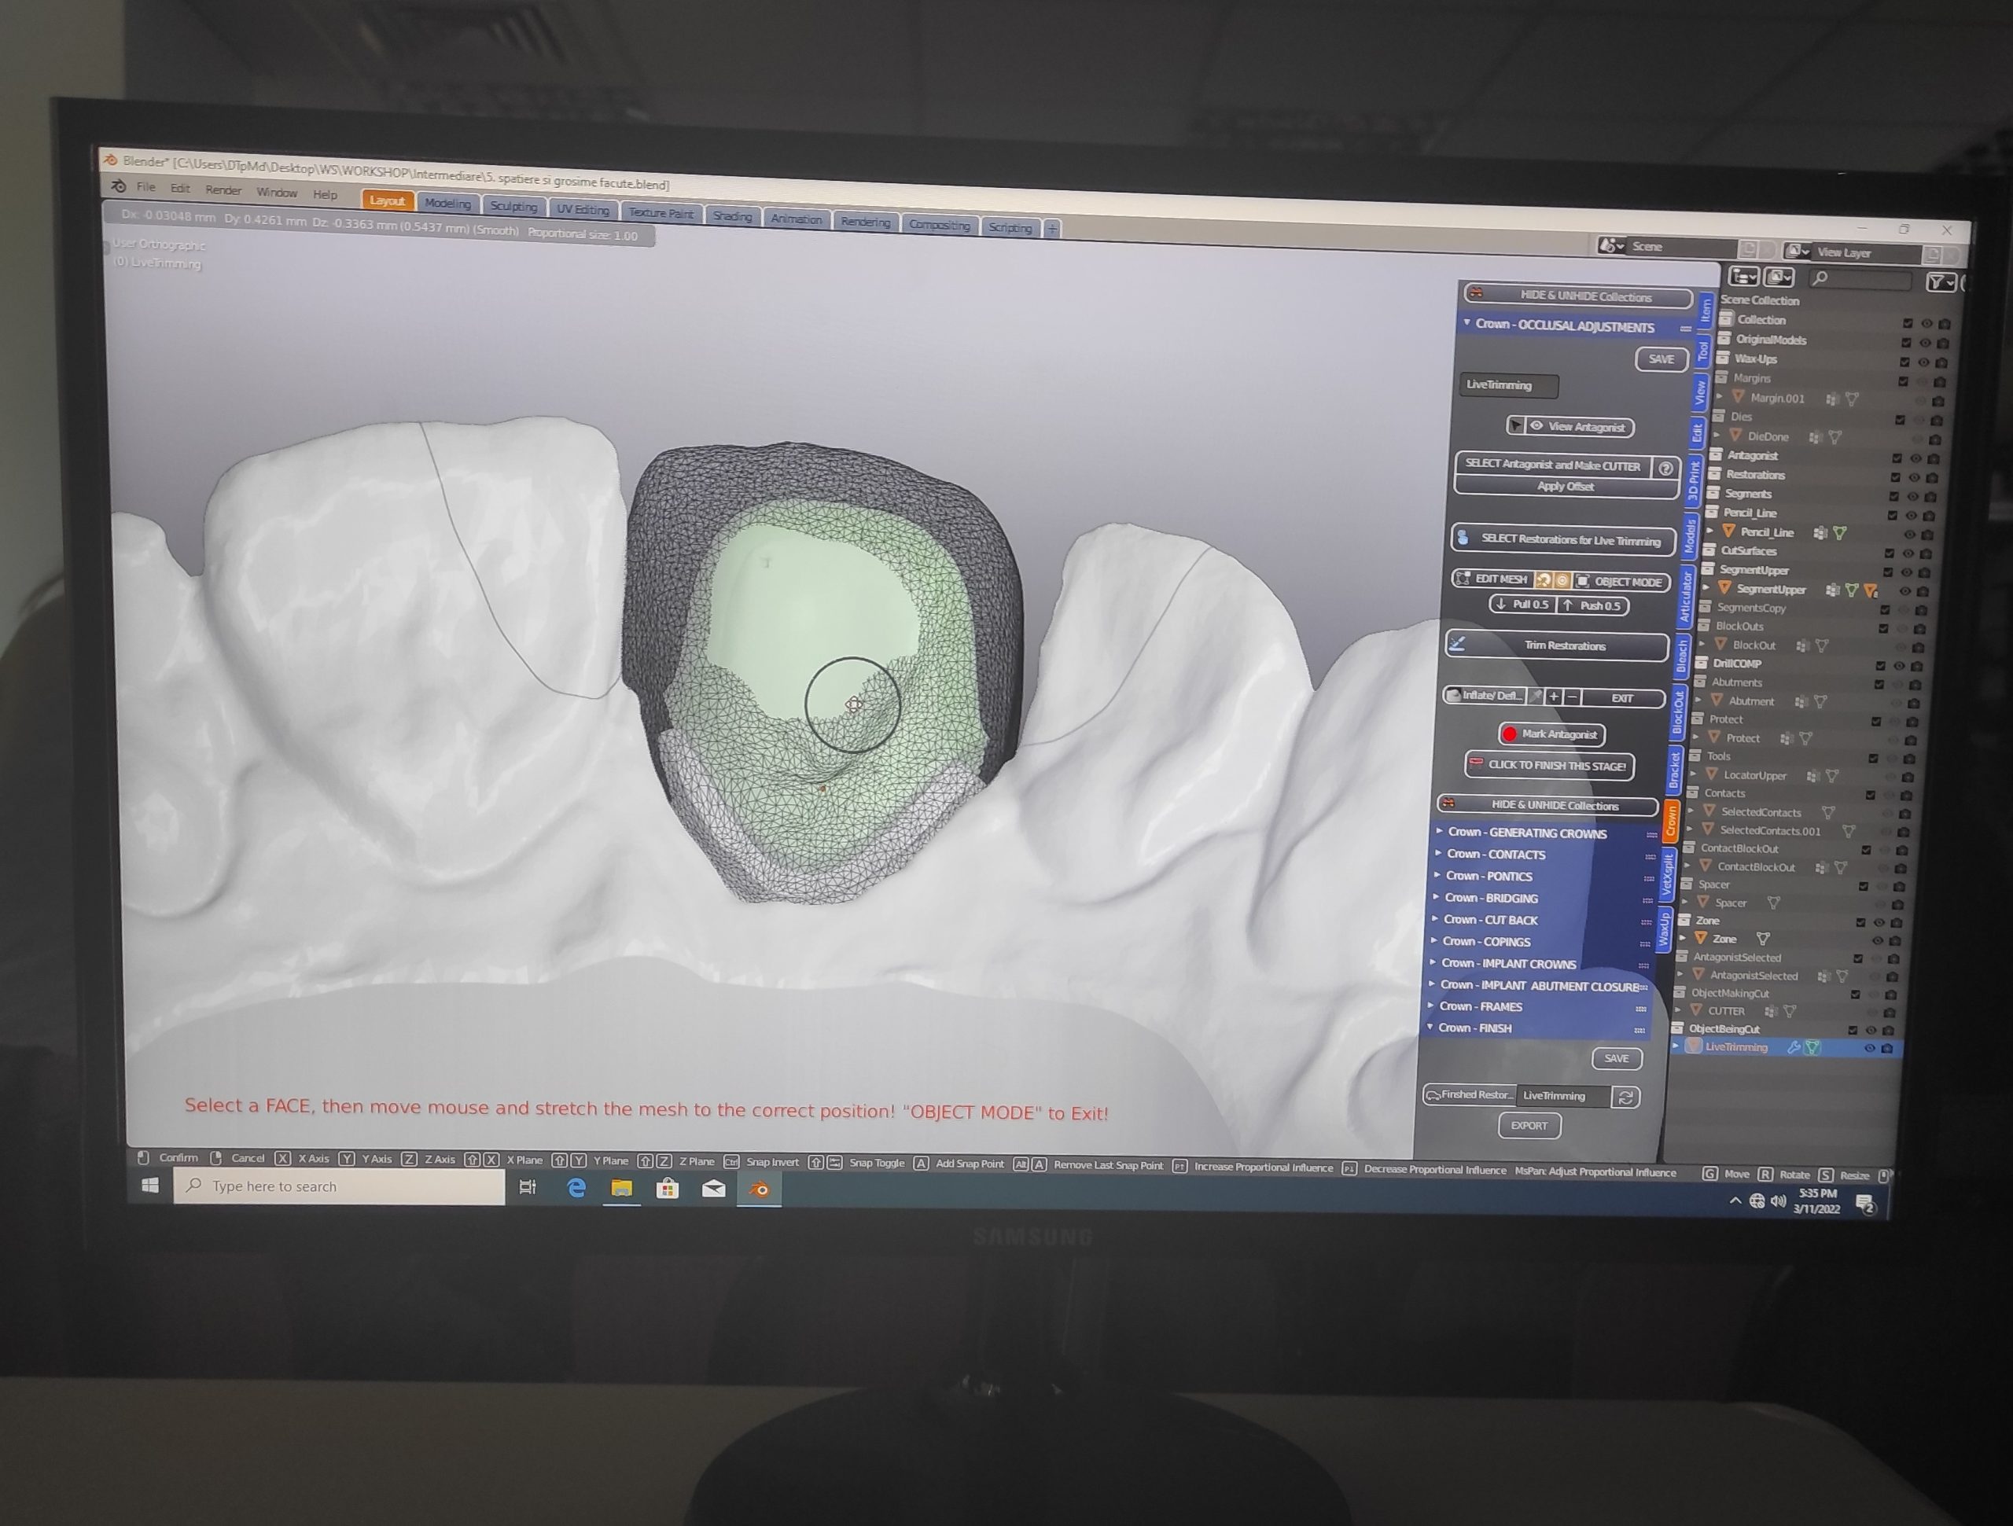Click help icon beside Make CUTTER
Viewport: 2013px width, 1526px height.
point(1665,468)
